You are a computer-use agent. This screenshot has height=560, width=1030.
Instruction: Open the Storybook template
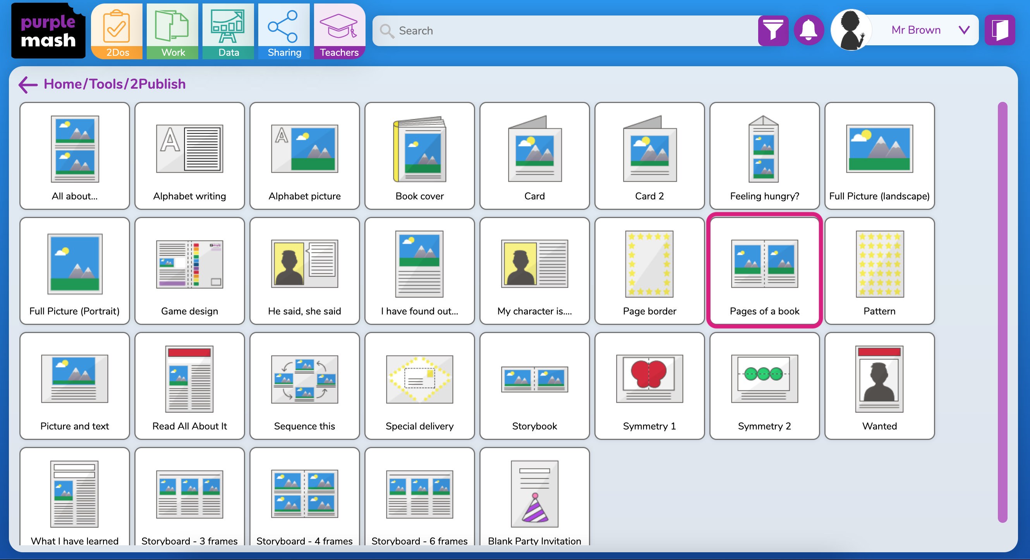click(535, 386)
